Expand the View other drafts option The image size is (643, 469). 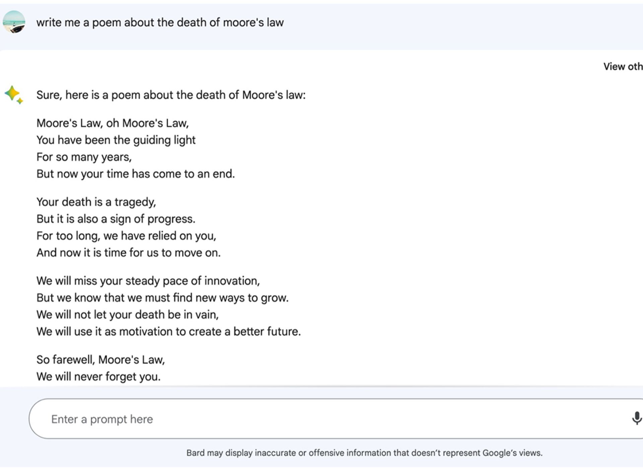[x=623, y=67]
